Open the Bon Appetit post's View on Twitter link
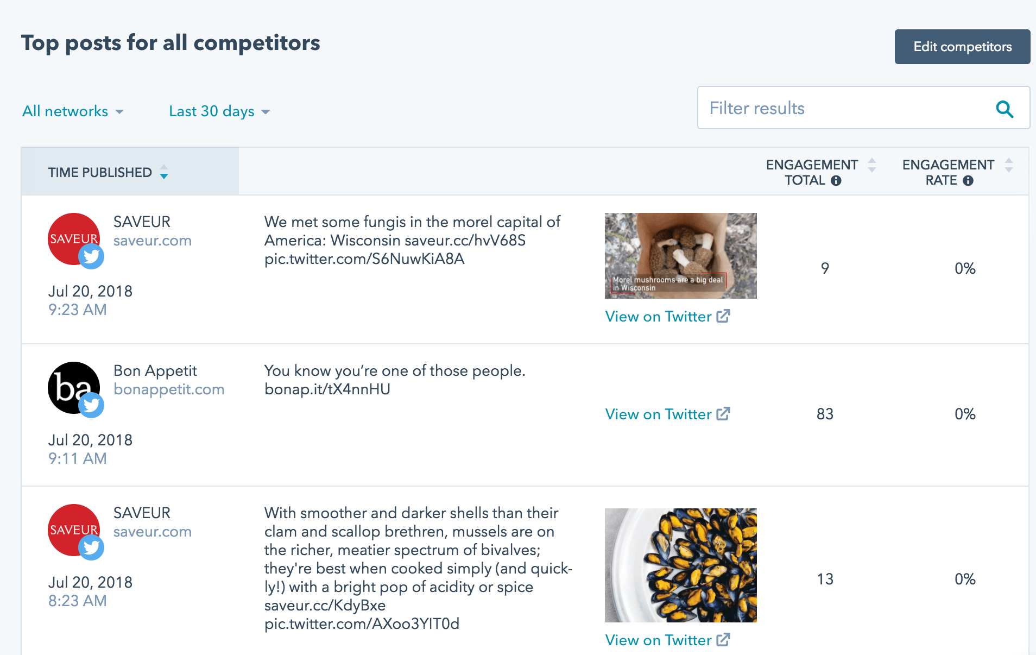 (x=658, y=414)
